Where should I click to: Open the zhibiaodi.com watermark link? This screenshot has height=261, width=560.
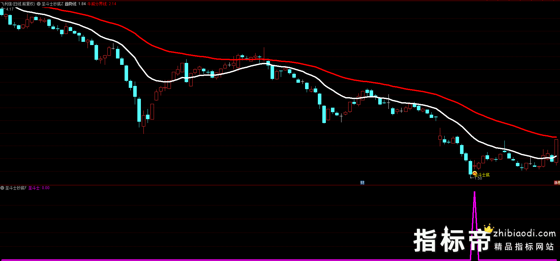525,234
